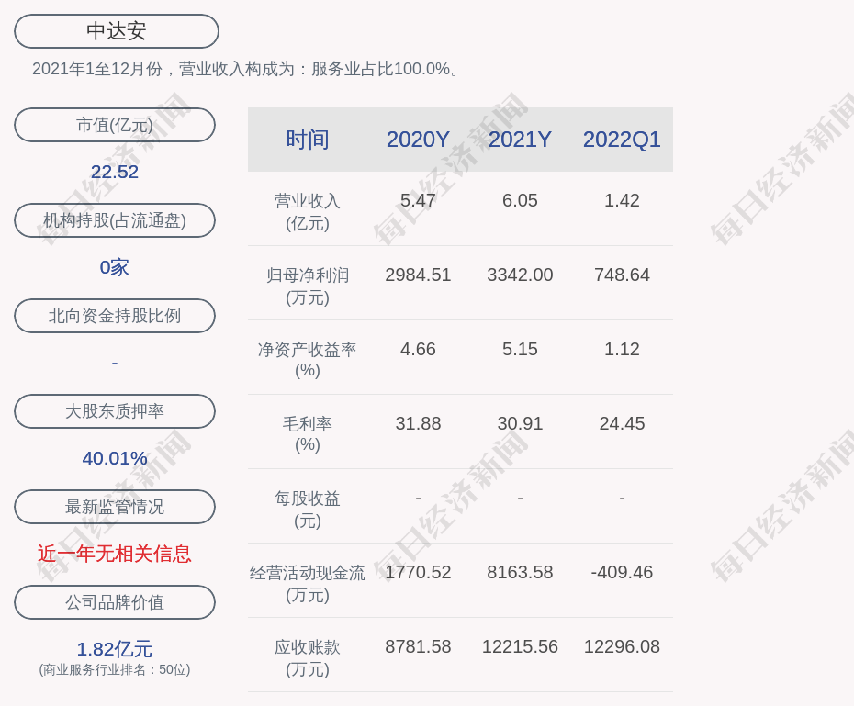Viewport: 854px width, 706px height.
Task: Select the net profit value 748.64
Action: click(x=622, y=275)
